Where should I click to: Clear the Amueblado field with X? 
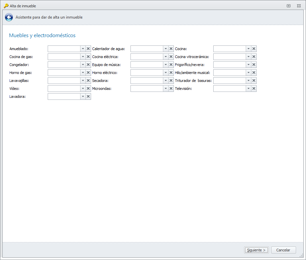tap(88, 49)
